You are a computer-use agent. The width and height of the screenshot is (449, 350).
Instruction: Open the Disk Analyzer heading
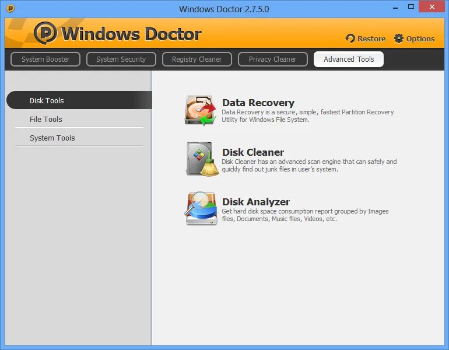256,202
